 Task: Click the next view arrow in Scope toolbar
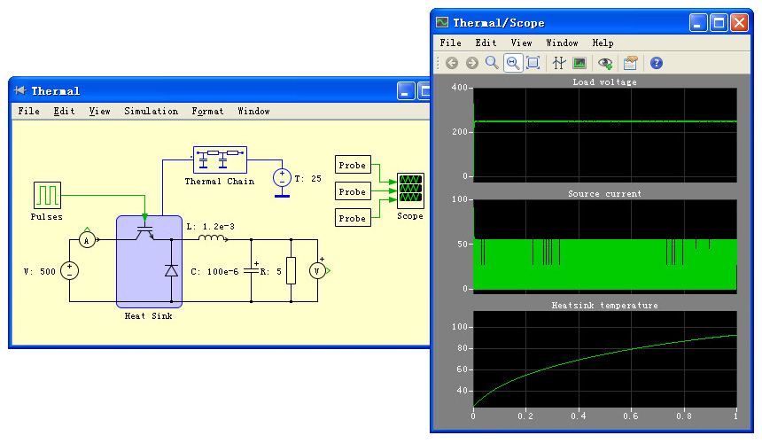pos(472,63)
